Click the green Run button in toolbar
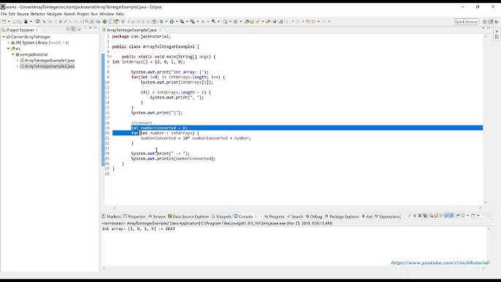501x282 pixels. point(172,21)
